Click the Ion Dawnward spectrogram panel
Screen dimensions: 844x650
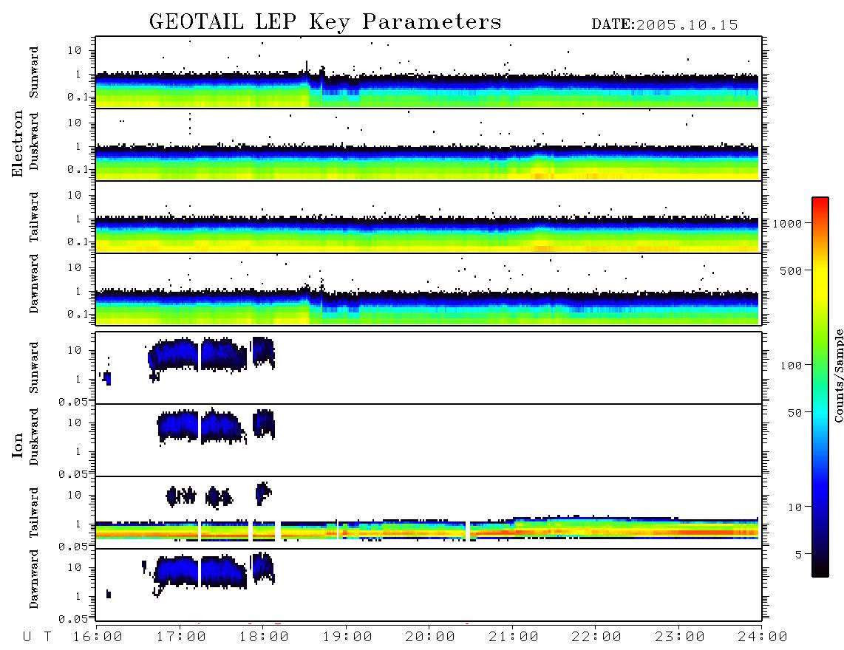tap(429, 585)
